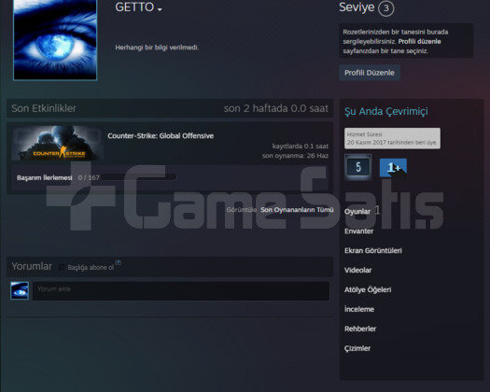Open Ekran Görüntüleri link
Image resolution: width=490 pixels, height=392 pixels.
(x=373, y=250)
